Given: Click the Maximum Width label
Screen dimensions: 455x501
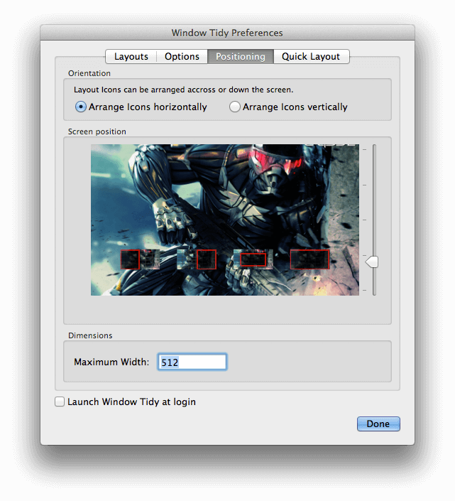Looking at the screenshot, I should pyautogui.click(x=111, y=362).
